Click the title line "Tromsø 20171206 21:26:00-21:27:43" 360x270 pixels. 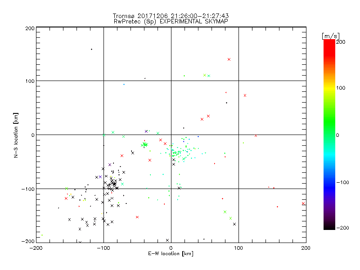pyautogui.click(x=171, y=16)
